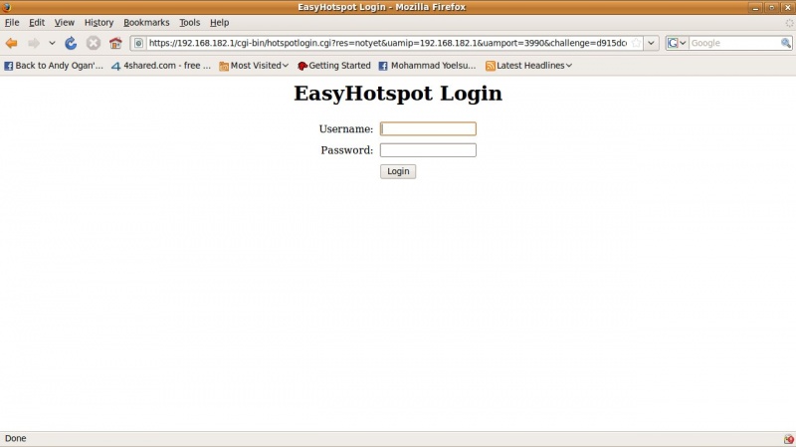The width and height of the screenshot is (796, 447).
Task: Click the Password input field
Action: 428,150
